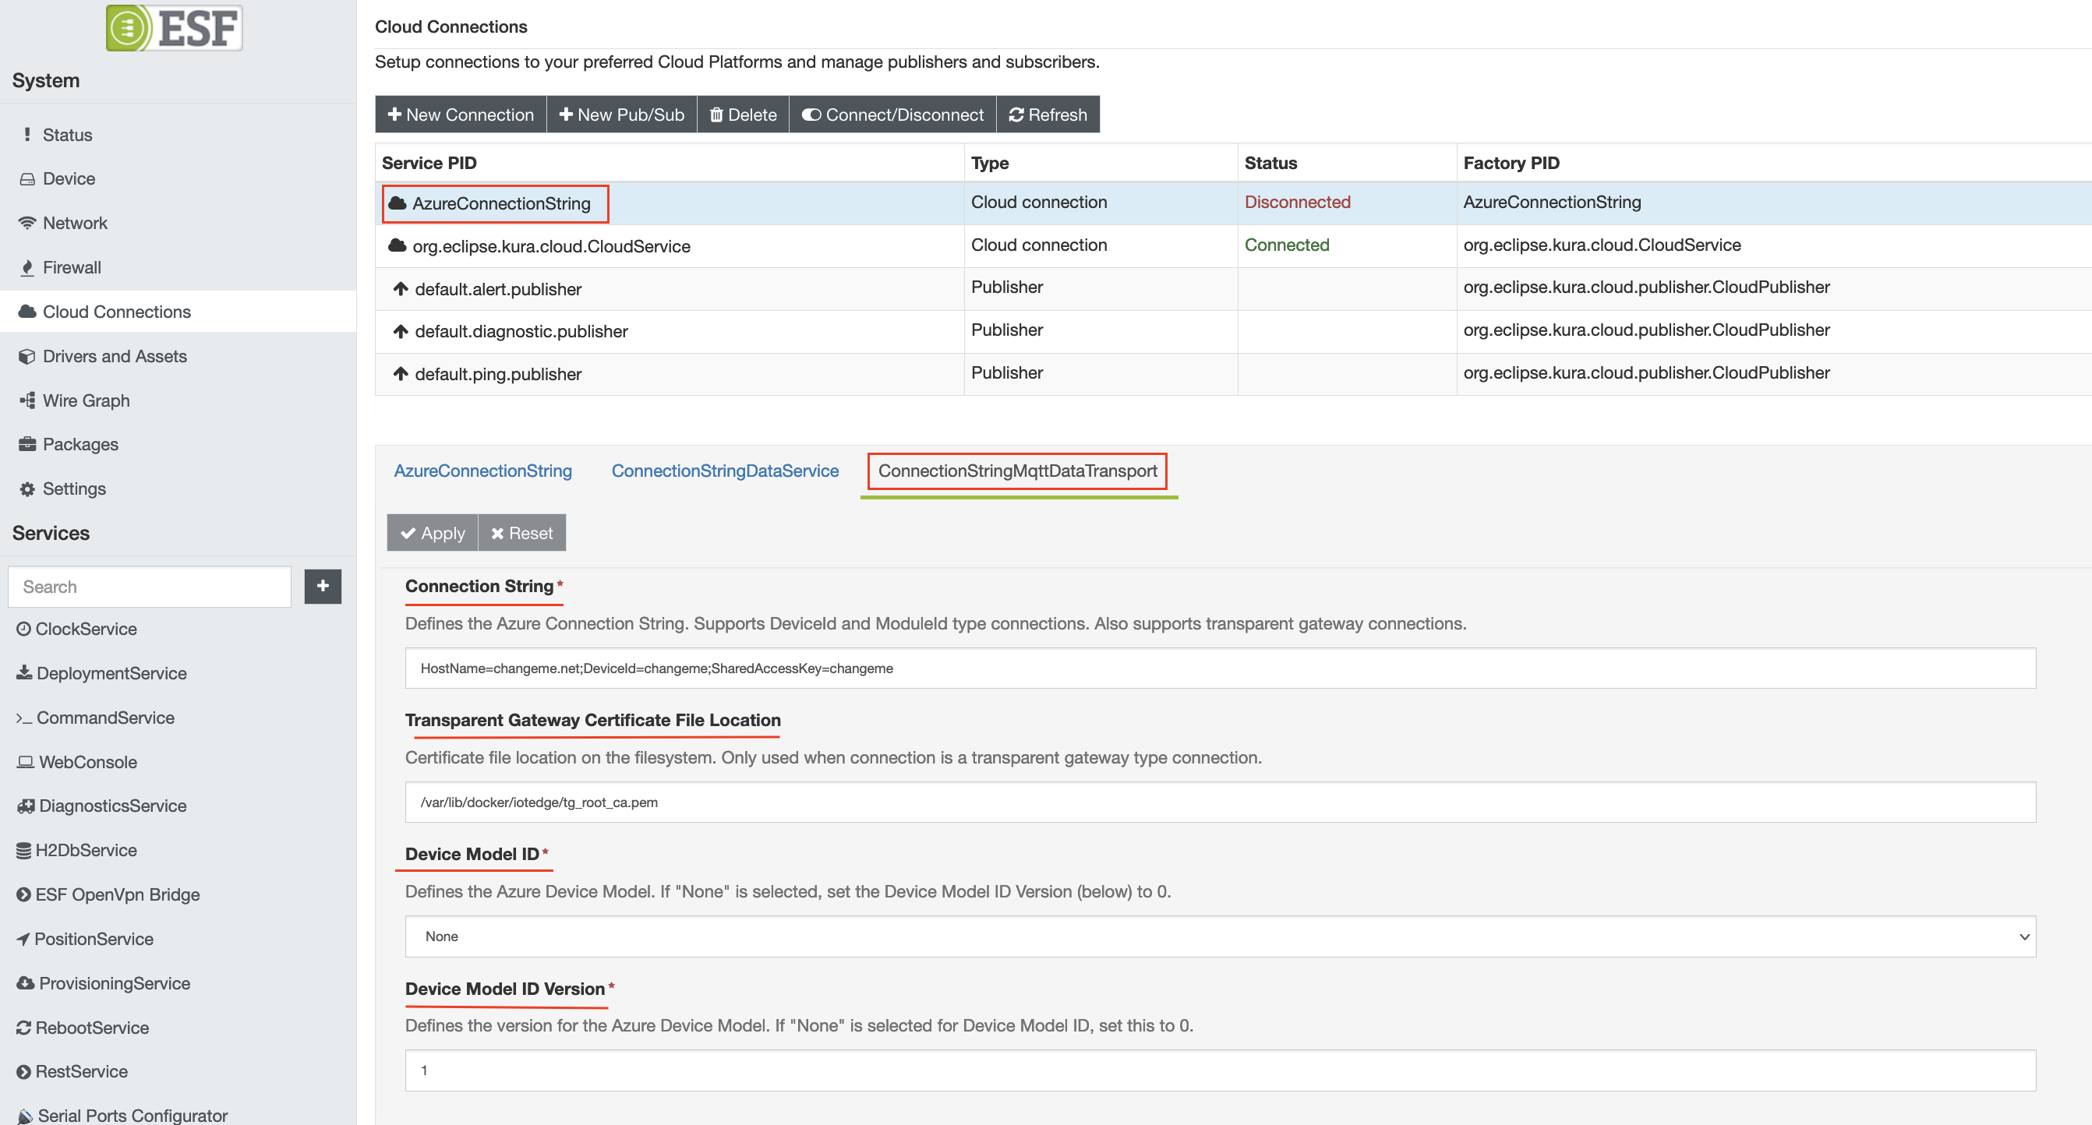Open DeploymentService configuration
Image resolution: width=2092 pixels, height=1125 pixels.
[x=111, y=673]
